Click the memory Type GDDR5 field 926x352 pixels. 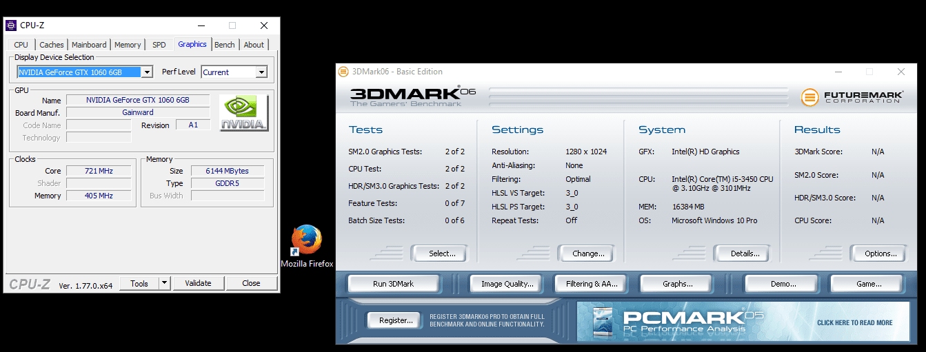[x=227, y=183]
